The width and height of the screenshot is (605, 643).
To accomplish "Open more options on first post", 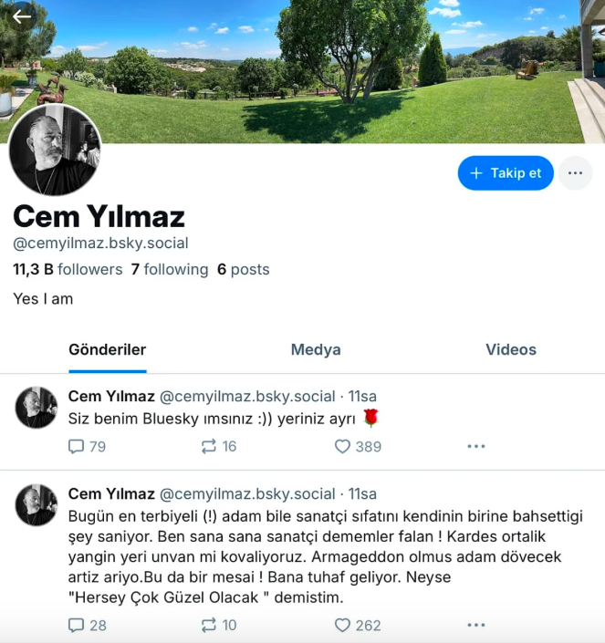I will (475, 446).
